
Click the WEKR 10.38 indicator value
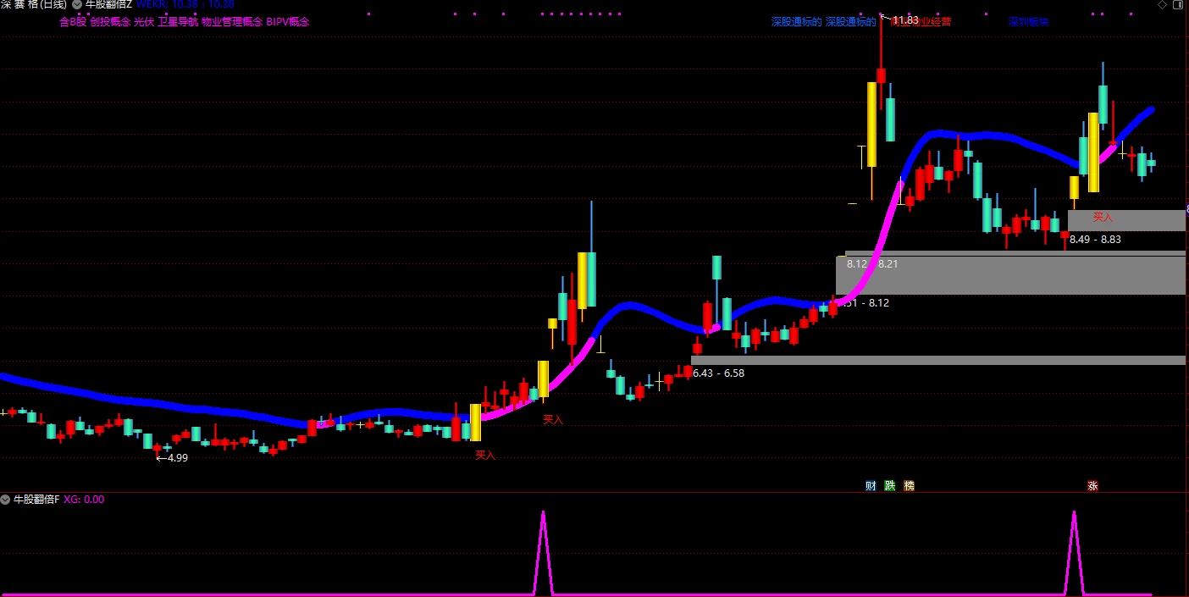point(185,4)
